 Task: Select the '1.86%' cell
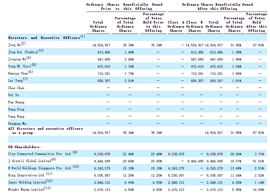coord(237,59)
